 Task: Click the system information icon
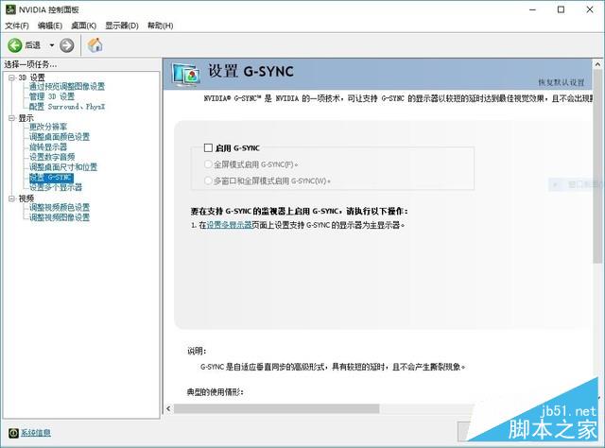[x=13, y=433]
